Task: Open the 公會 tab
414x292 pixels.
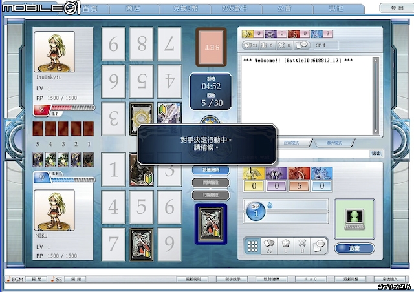Action: click(x=285, y=8)
